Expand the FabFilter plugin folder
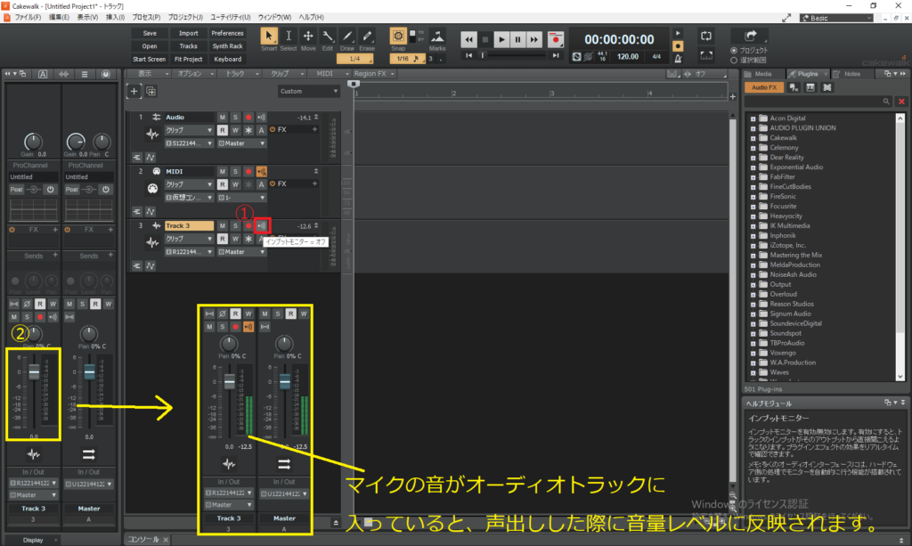The height and width of the screenshot is (546, 912). coord(752,176)
